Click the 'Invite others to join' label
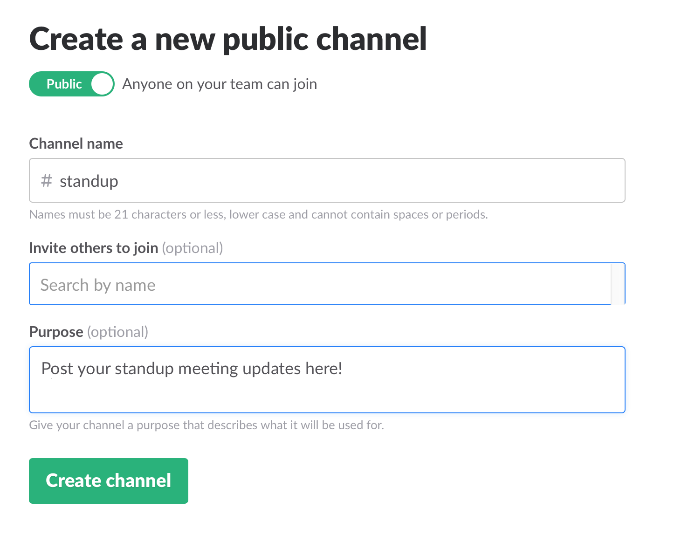Screen dimensions: 688x548 (x=93, y=248)
